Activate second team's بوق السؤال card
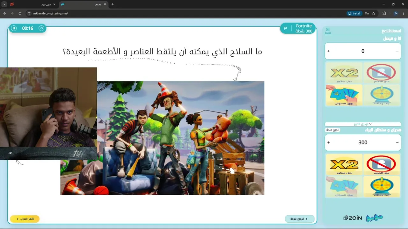The image size is (408, 229). coord(344,186)
